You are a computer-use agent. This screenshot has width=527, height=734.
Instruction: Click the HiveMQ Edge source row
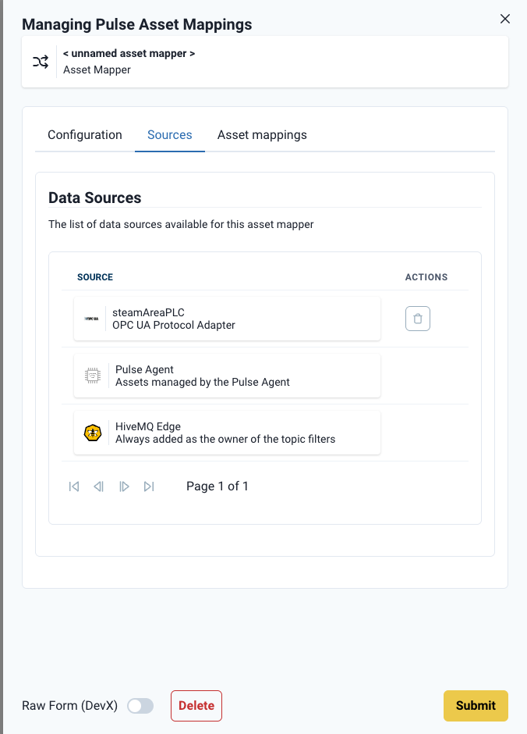tap(226, 432)
